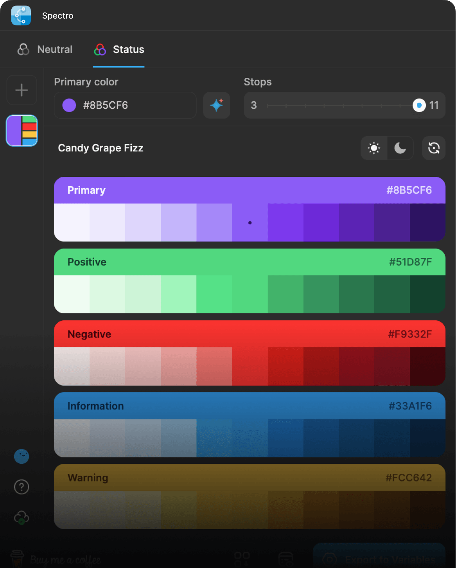Click the Stops slider handle
Screen dimensions: 456x568
point(419,105)
